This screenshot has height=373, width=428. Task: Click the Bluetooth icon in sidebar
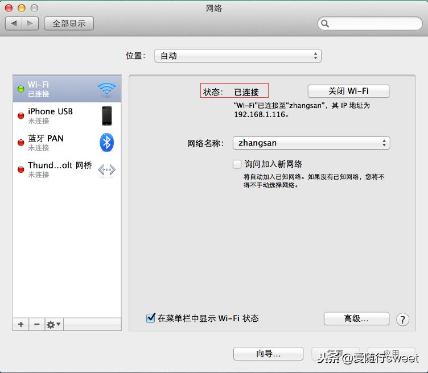pos(107,142)
